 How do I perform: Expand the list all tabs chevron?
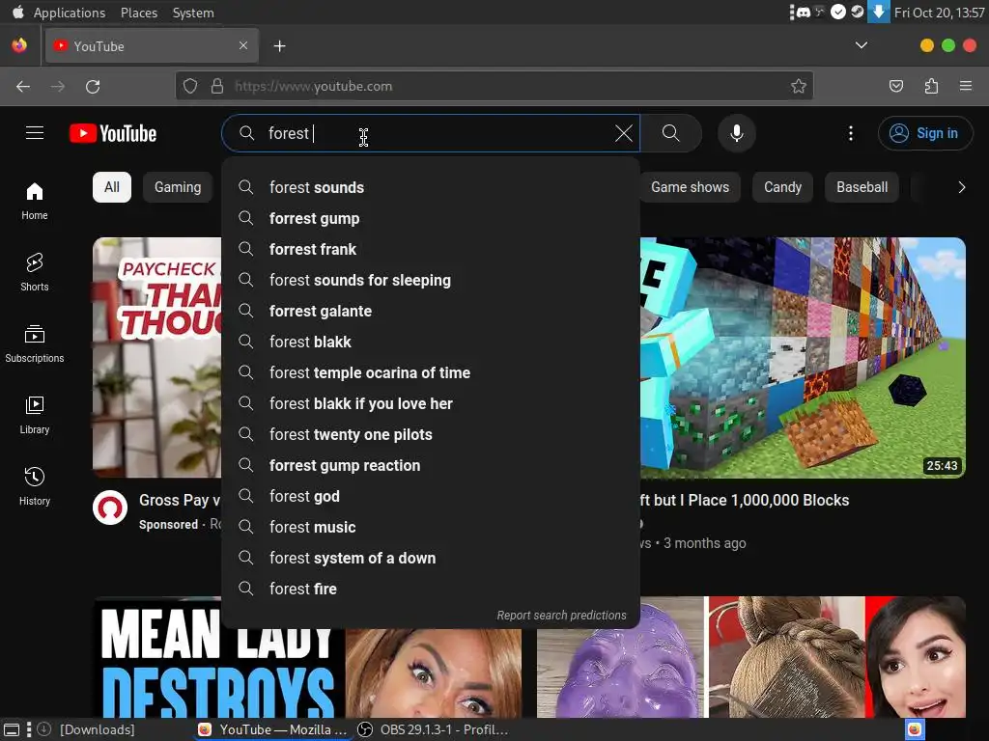coord(861,45)
